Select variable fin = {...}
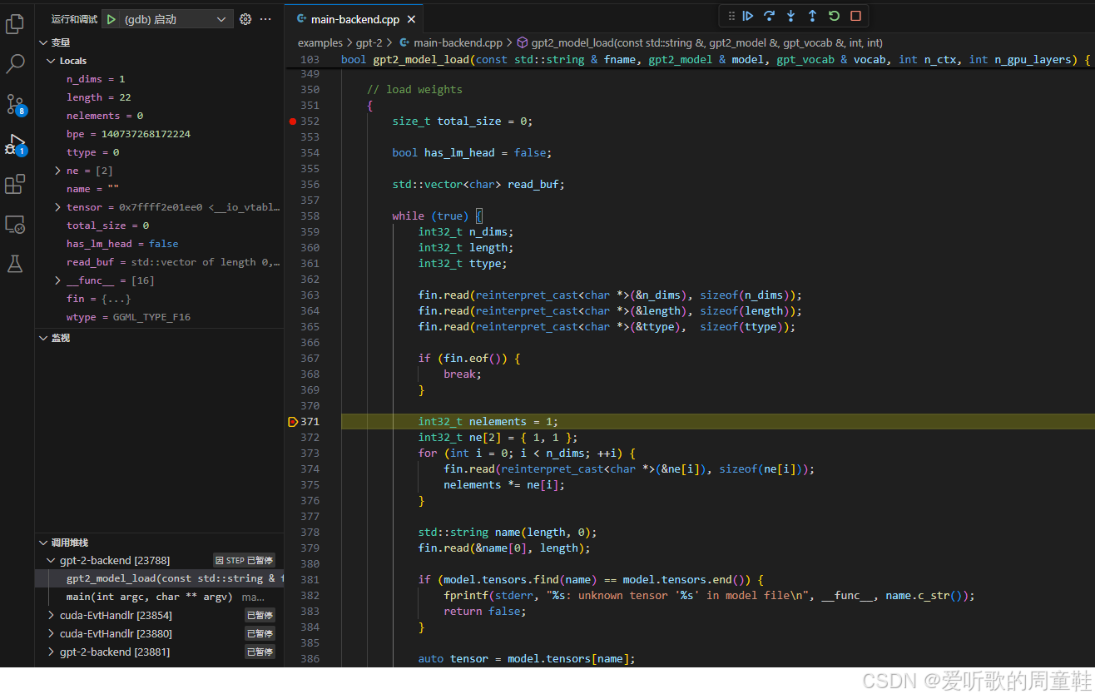The image size is (1095, 699). click(160, 299)
